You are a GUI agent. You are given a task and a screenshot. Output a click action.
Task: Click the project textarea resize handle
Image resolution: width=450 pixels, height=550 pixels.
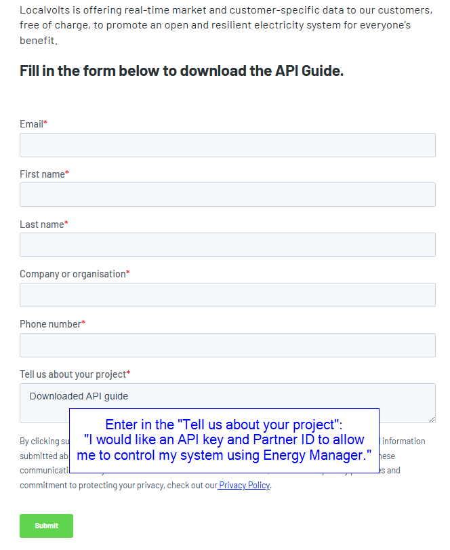tap(431, 418)
